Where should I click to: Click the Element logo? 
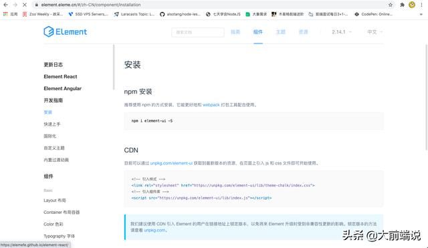[66, 31]
